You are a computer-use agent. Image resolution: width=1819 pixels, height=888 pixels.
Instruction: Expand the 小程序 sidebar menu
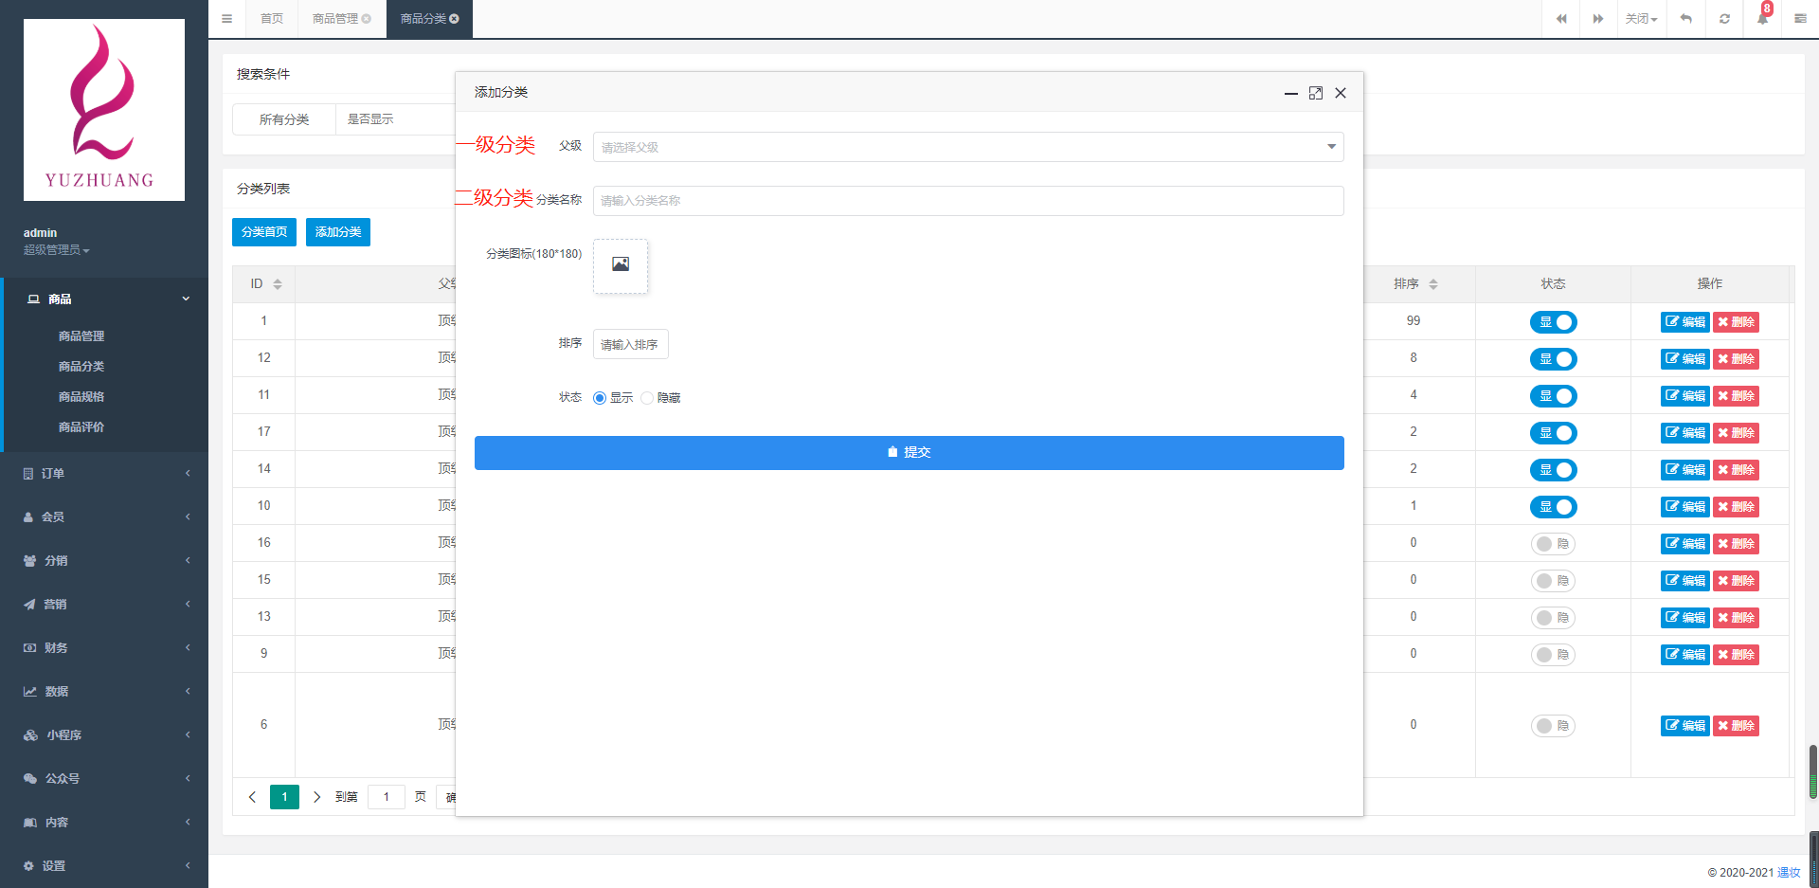(x=104, y=734)
